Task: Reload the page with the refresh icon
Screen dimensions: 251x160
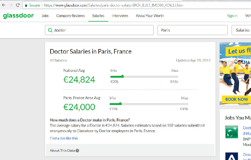Action: click(18, 5)
